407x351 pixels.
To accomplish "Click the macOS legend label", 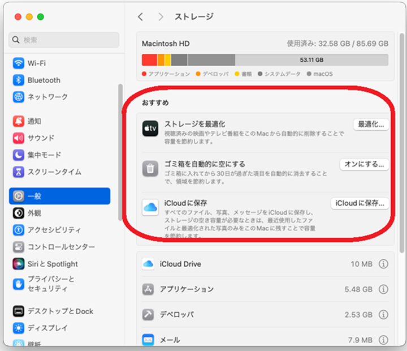I will (323, 74).
